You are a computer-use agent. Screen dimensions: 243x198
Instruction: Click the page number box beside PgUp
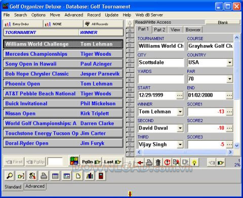(x=55, y=162)
